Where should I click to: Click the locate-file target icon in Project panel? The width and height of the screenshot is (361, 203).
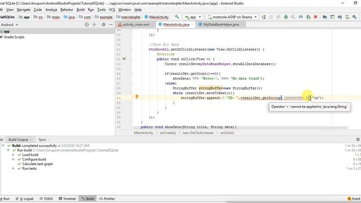tap(86, 25)
